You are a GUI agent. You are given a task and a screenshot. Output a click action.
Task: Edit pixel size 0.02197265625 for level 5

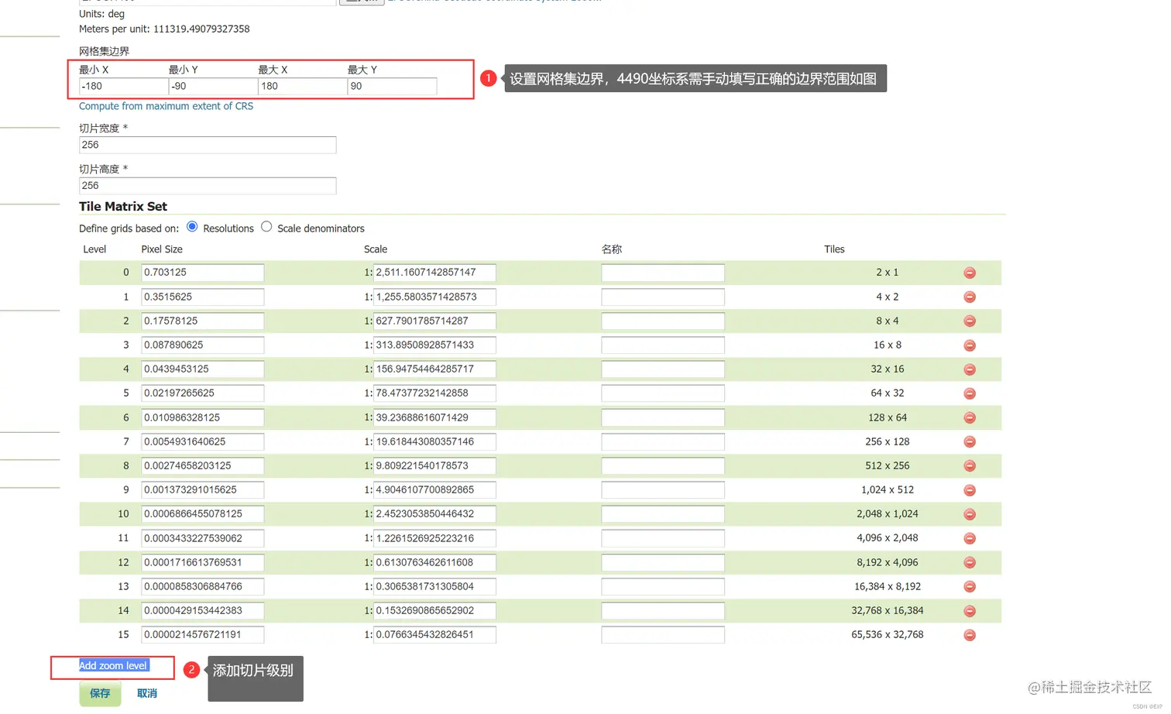click(202, 393)
